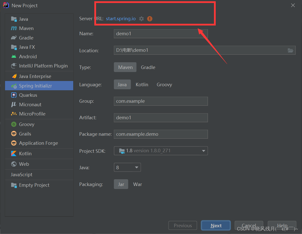Open the start.spring.io link
Screen dimensions: 302x234
click(x=121, y=19)
